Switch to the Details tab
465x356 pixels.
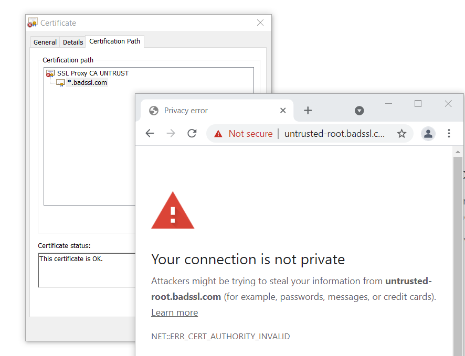click(73, 42)
